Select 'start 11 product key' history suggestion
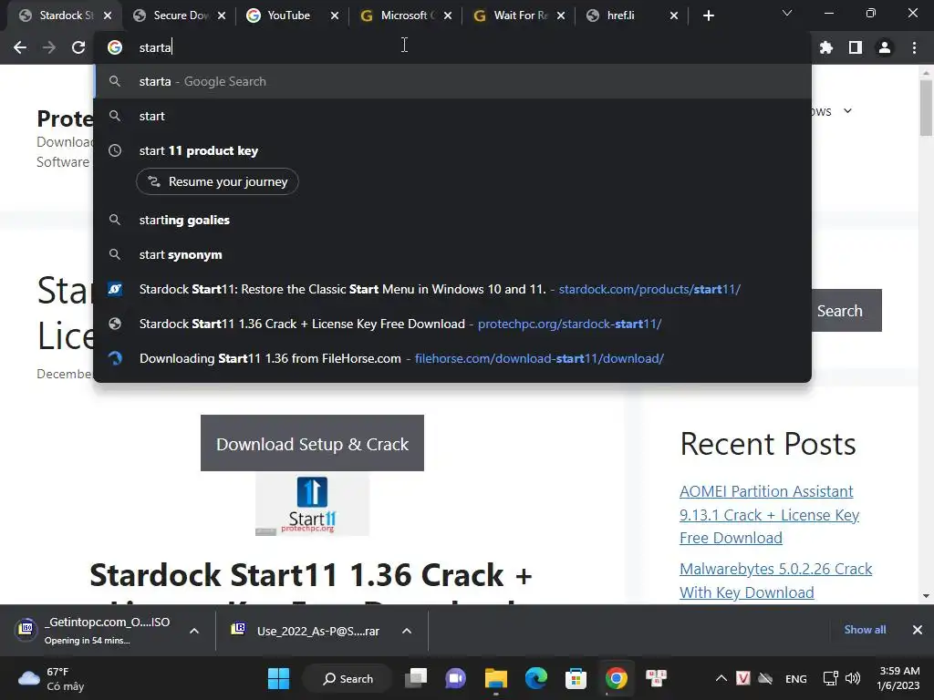934x700 pixels. [452, 150]
